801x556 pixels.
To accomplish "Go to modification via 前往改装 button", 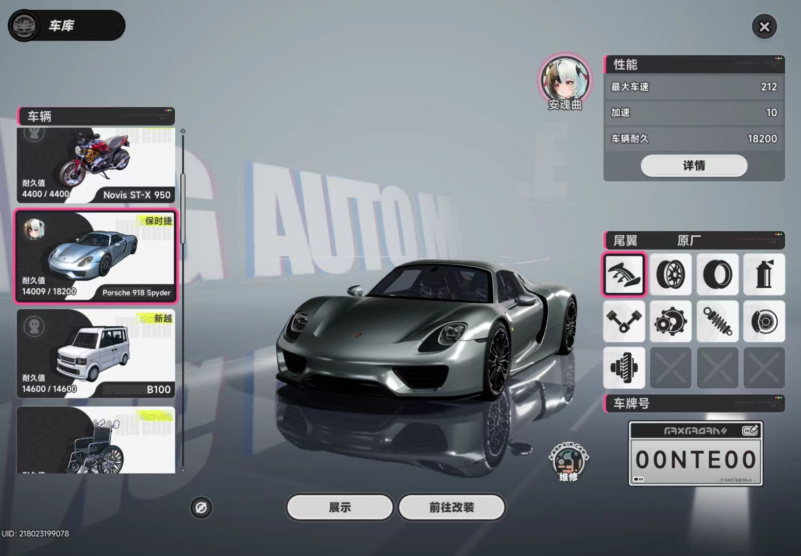I will [452, 508].
